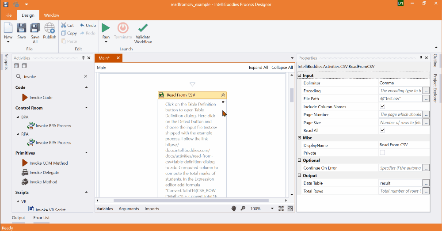Open the File menu
This screenshot has width=442, height=231.
(8, 15)
